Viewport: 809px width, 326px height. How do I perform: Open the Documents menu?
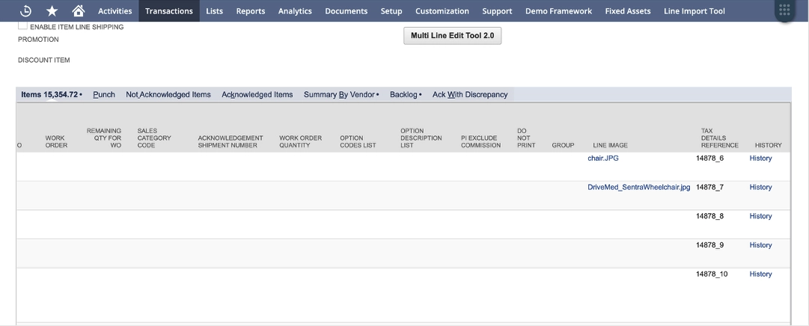coord(347,10)
